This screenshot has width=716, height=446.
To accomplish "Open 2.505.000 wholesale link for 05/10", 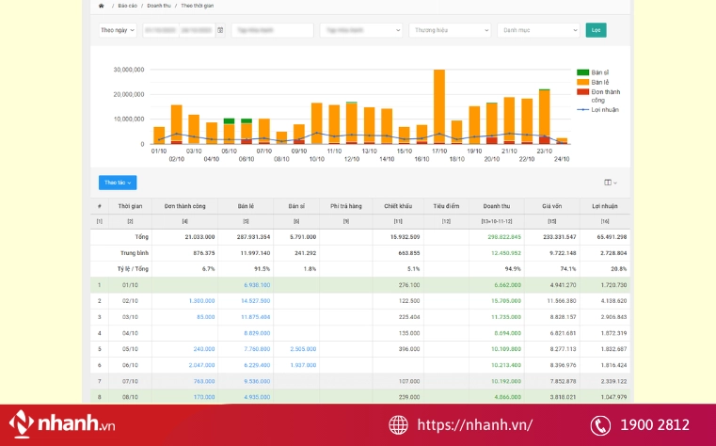I will tap(303, 349).
